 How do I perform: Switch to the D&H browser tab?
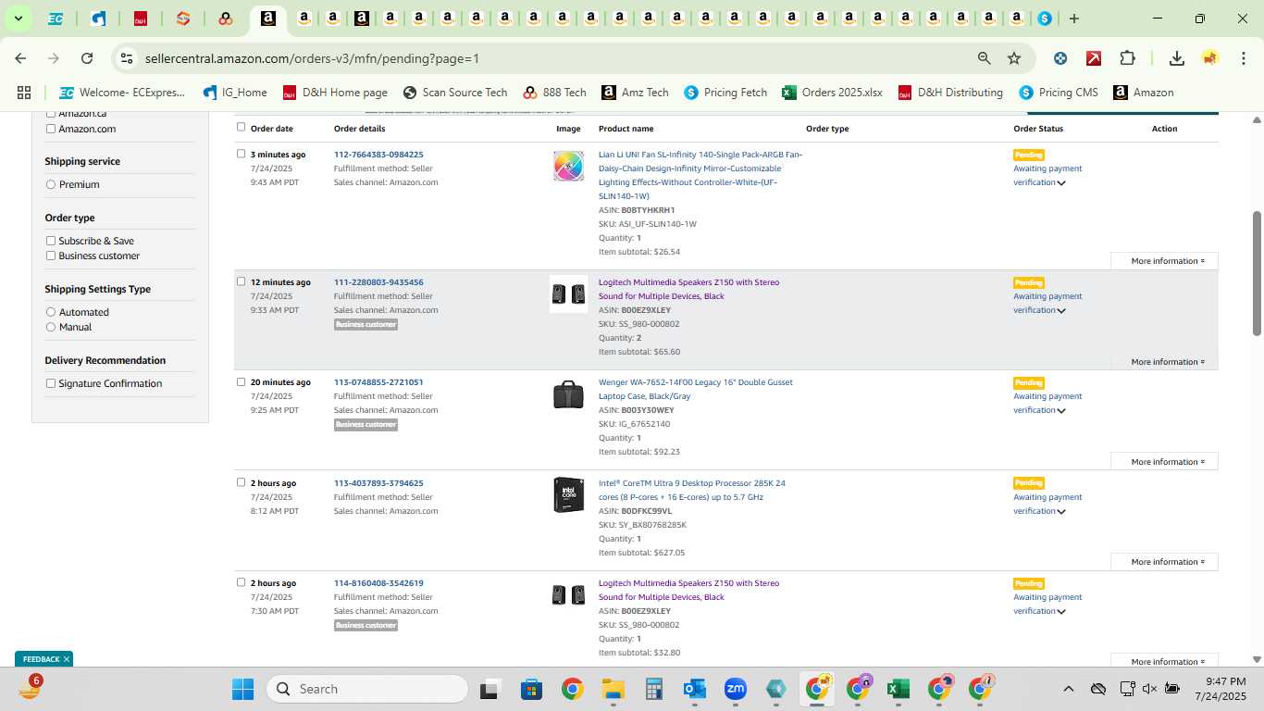click(140, 19)
